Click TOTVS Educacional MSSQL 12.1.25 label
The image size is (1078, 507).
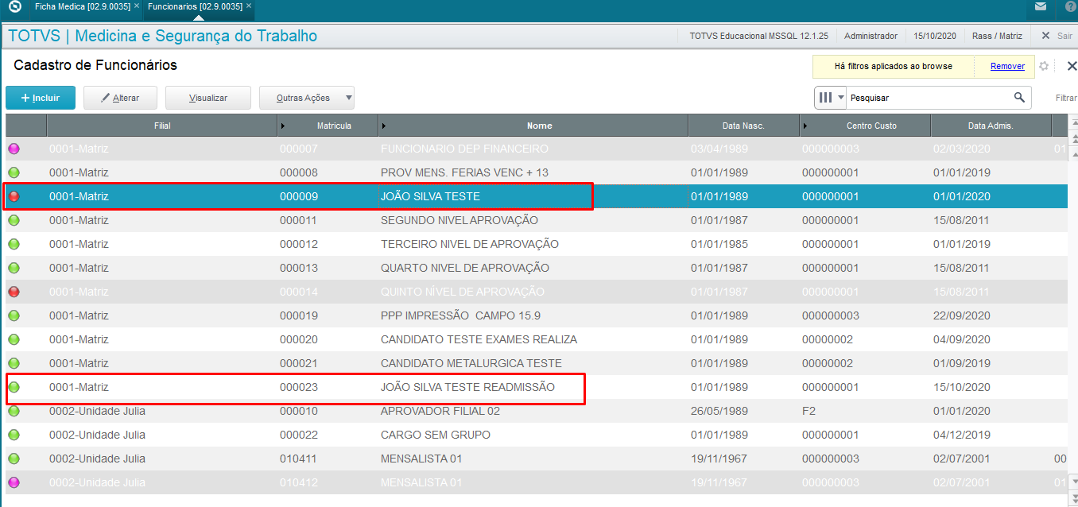pyautogui.click(x=758, y=36)
